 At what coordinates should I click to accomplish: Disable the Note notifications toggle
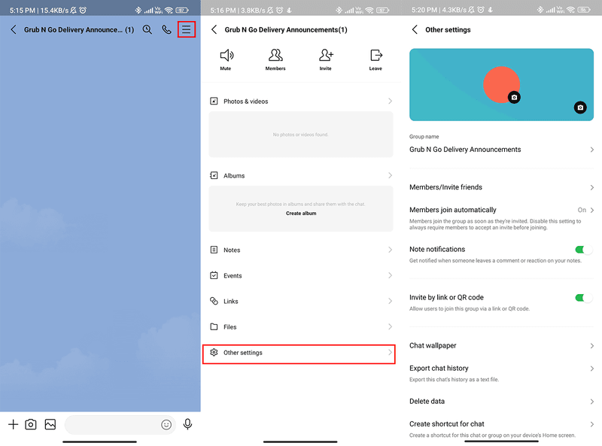583,250
